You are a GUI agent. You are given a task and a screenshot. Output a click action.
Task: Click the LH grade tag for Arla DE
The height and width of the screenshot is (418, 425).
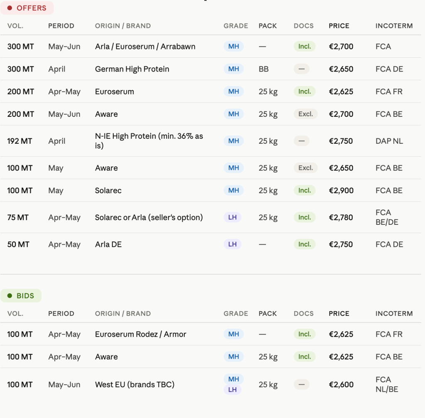click(232, 244)
